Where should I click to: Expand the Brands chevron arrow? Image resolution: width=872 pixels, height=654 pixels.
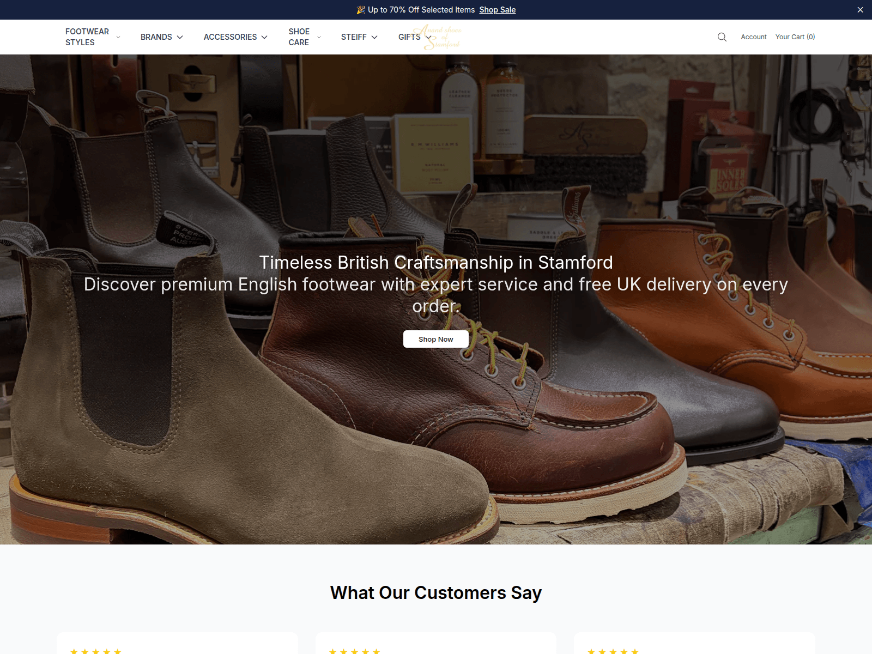[180, 37]
